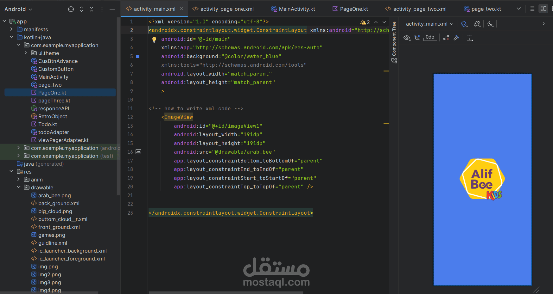Screen dimensions: 553x294
Task: Switch editor to Split view
Action: (543, 9)
